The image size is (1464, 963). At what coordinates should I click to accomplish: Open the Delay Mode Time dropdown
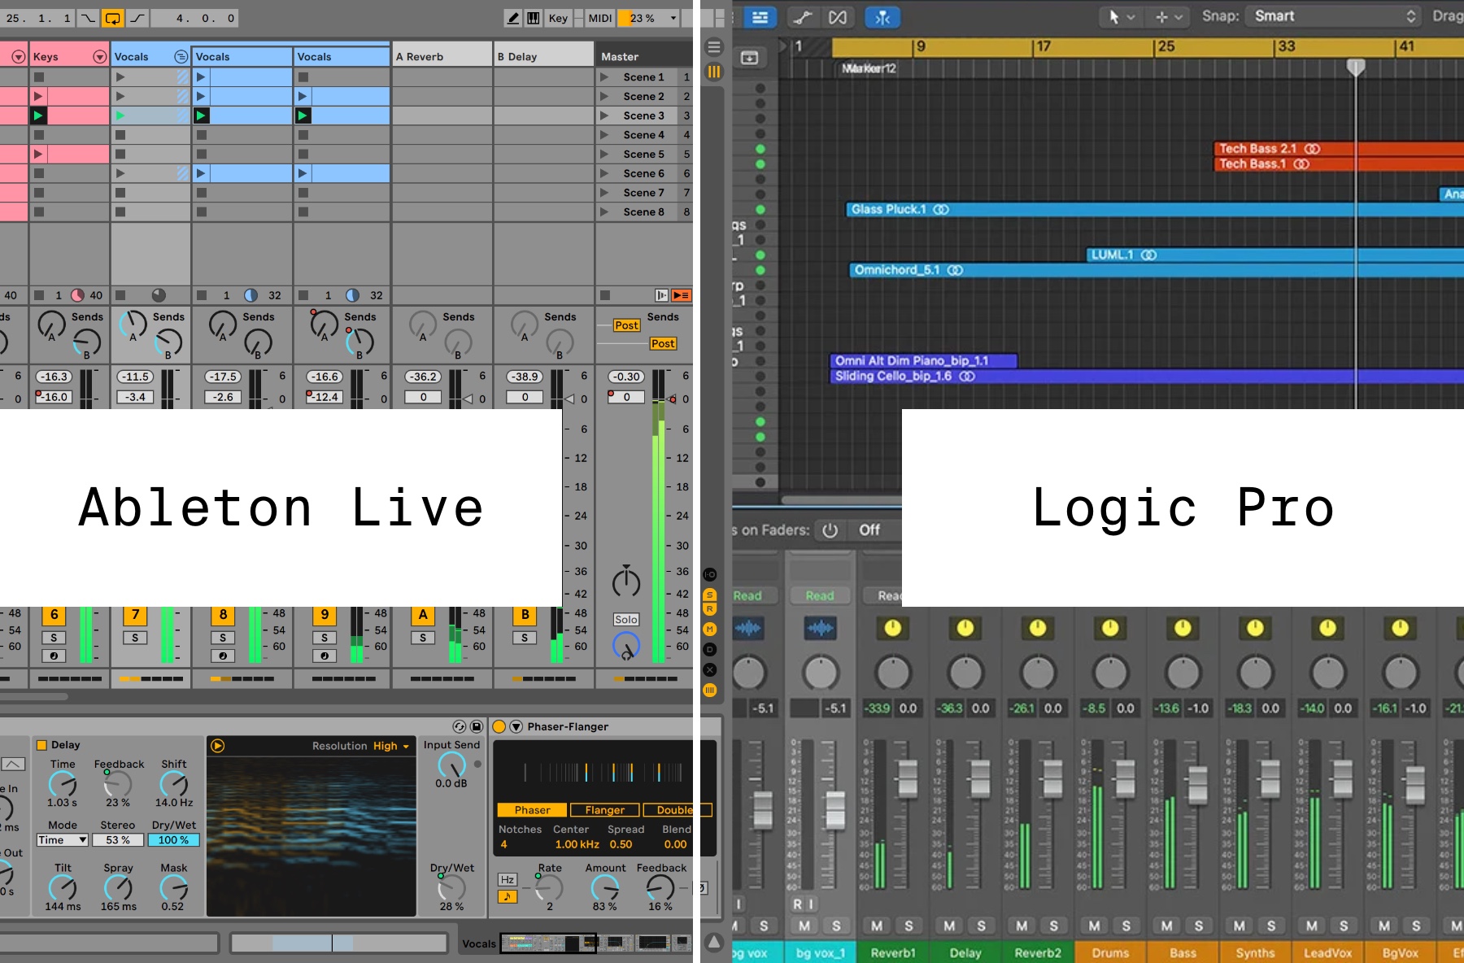[x=62, y=840]
